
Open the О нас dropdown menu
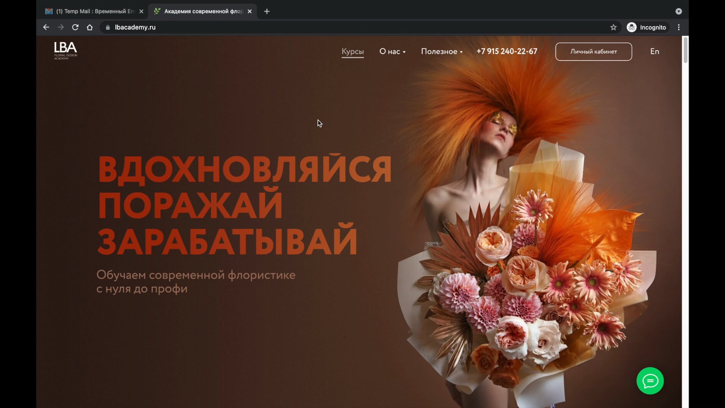click(392, 51)
